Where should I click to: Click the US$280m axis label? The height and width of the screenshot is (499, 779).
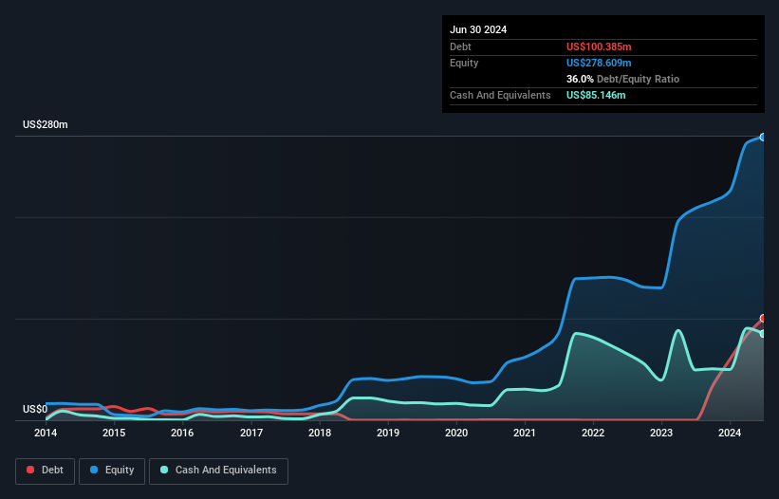(46, 124)
